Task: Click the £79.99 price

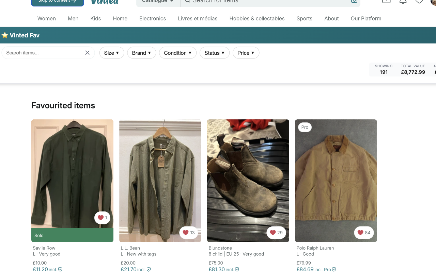Action: click(x=303, y=263)
